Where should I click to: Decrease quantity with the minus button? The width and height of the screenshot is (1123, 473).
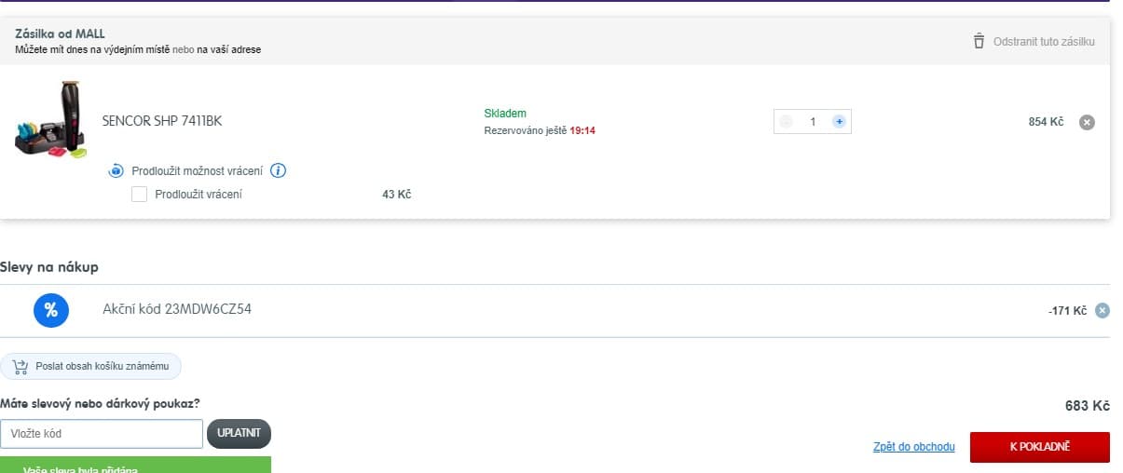coord(786,122)
